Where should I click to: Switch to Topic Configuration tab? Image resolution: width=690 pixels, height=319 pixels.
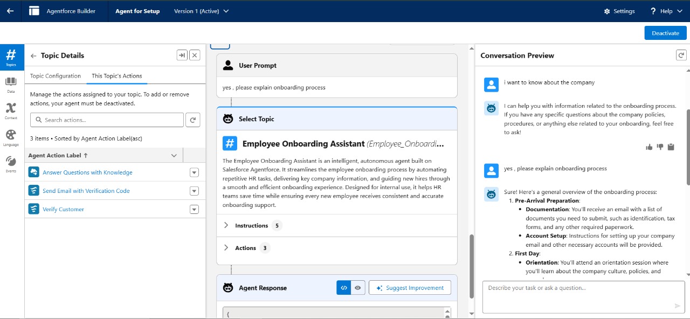coord(56,76)
